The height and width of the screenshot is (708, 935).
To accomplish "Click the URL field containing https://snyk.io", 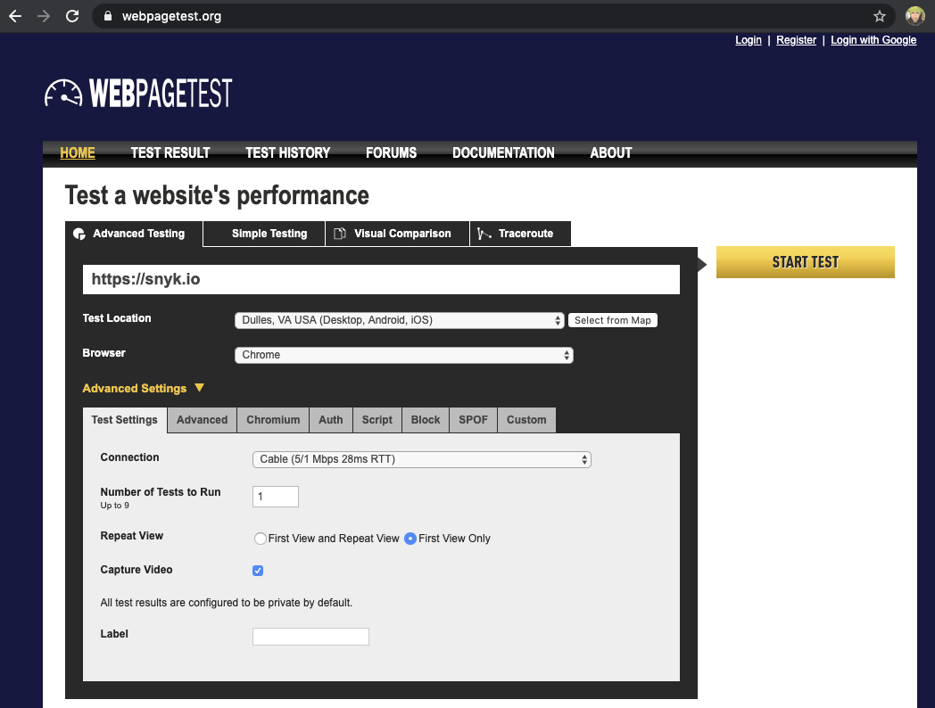I will tap(381, 279).
